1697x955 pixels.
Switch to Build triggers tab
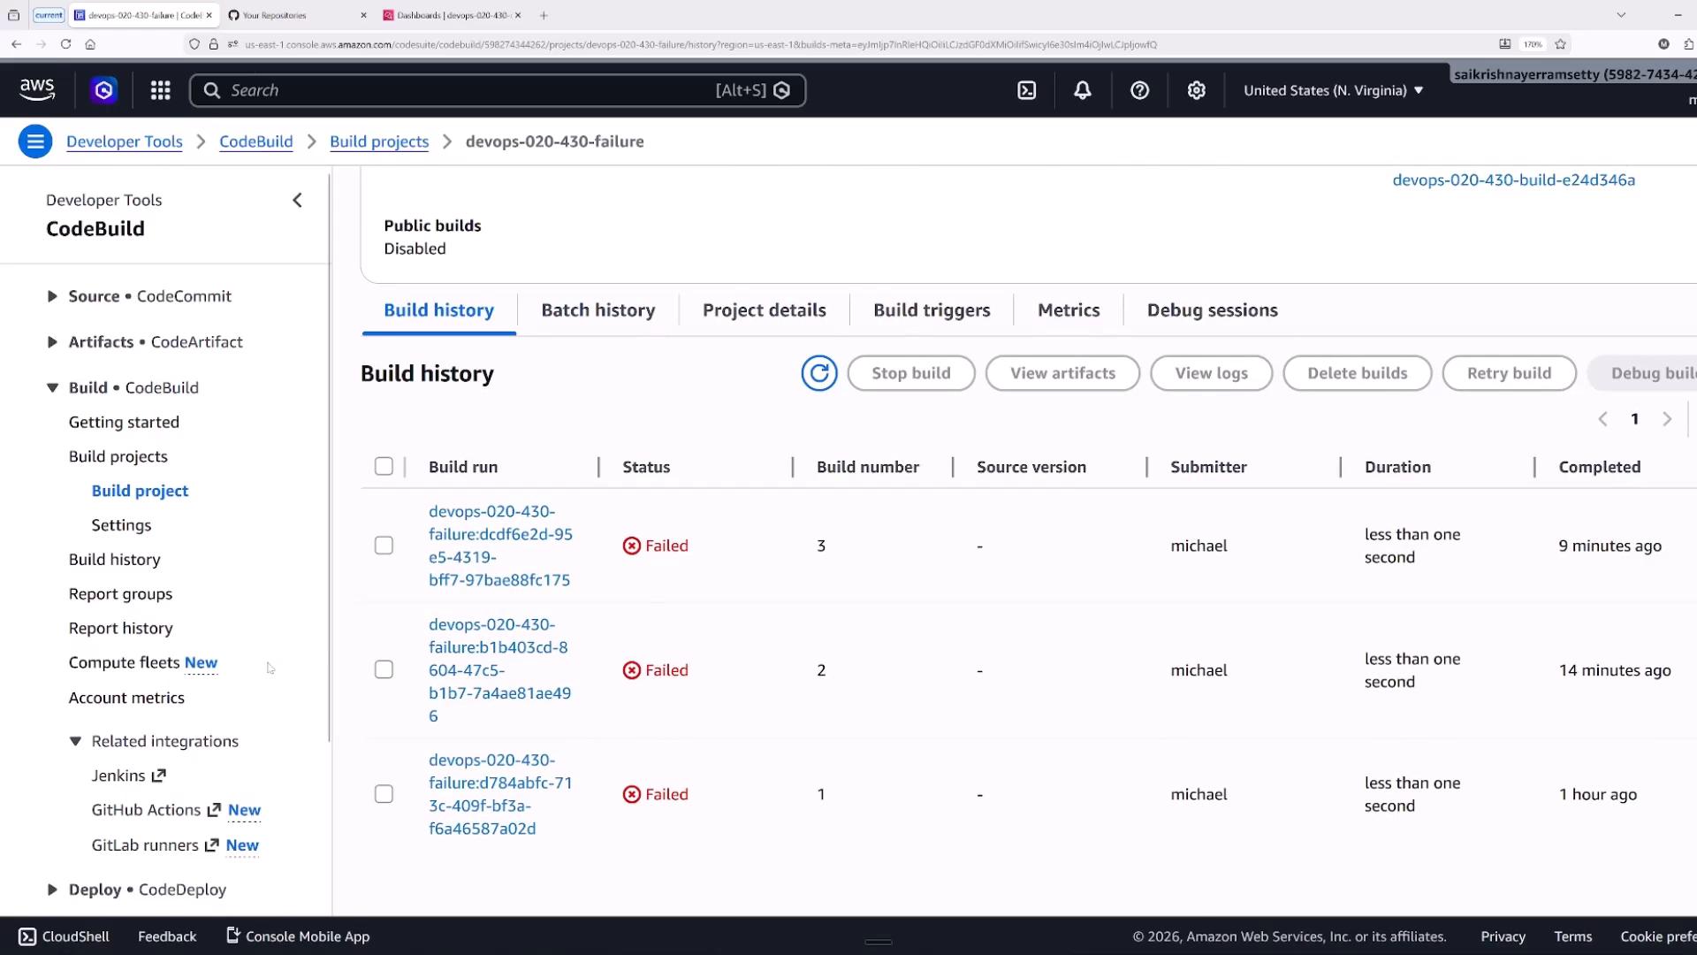(x=932, y=310)
